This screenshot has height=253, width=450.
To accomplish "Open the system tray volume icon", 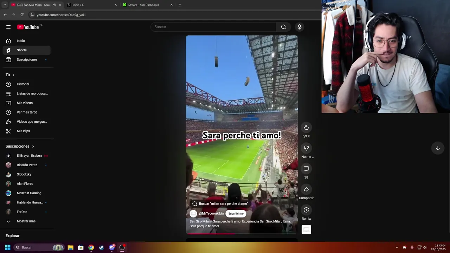I will tap(425, 247).
